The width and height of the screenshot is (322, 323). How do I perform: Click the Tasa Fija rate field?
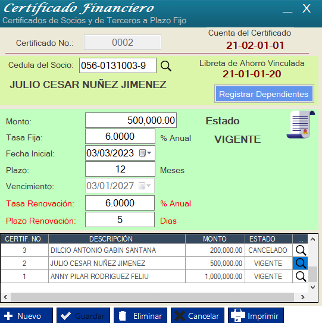click(120, 136)
